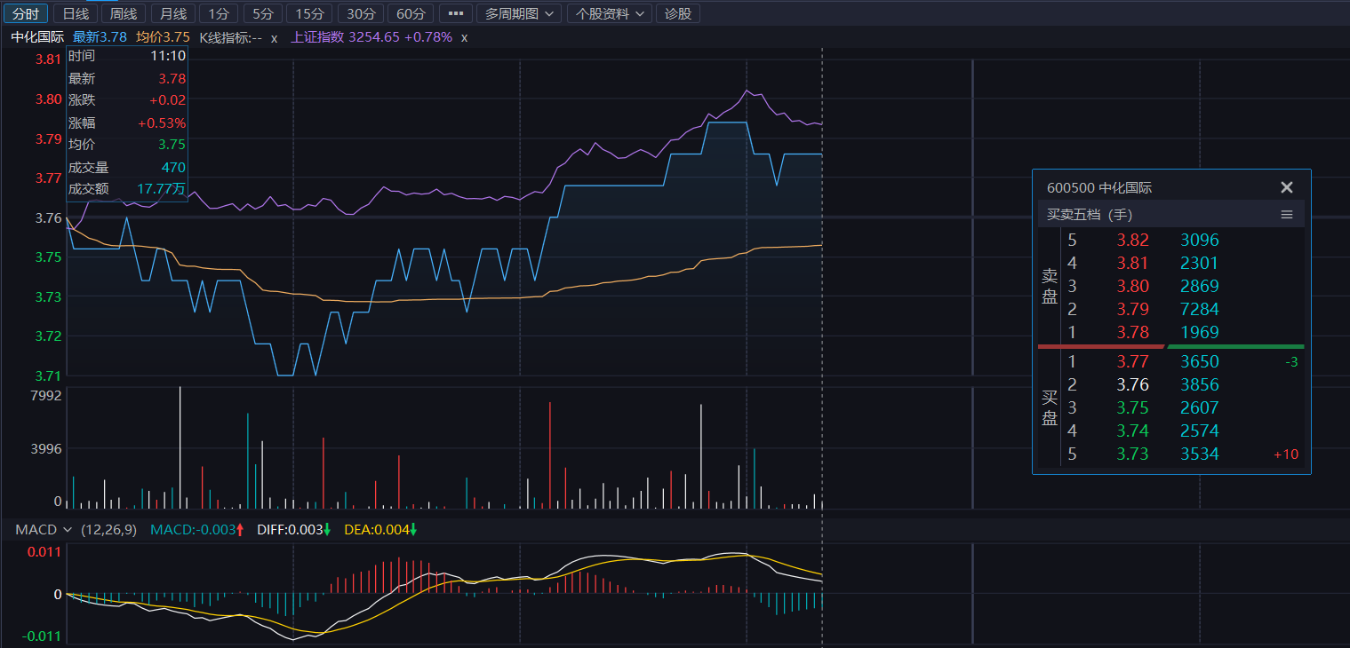Click the 上证指数 index label

pyautogui.click(x=317, y=37)
